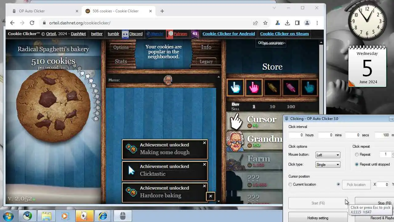
Task: Purchase a Cursor building
Action: pyautogui.click(x=255, y=121)
